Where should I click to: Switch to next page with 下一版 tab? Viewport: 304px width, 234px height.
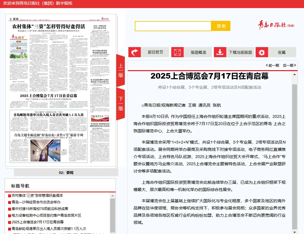121,104
